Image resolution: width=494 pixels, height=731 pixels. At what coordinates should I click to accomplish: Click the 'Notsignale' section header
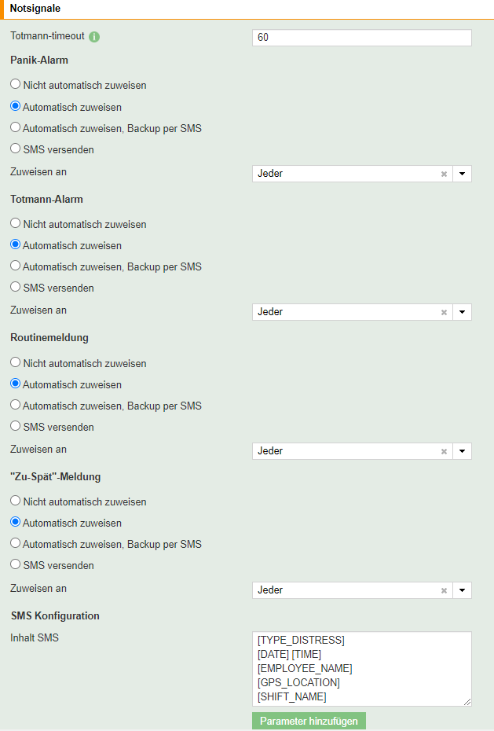tap(35, 8)
